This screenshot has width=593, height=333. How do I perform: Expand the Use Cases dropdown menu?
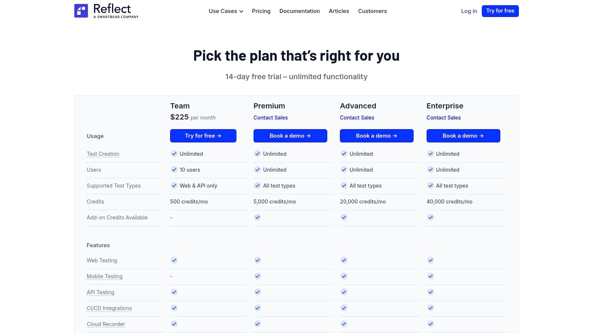(x=226, y=11)
